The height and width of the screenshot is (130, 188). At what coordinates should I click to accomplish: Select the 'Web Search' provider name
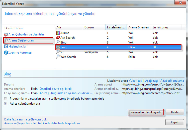(68, 57)
